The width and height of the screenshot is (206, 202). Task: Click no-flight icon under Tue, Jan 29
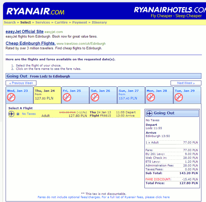179,97
